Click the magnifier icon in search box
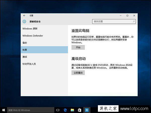The image size is (151, 113). (134, 21)
